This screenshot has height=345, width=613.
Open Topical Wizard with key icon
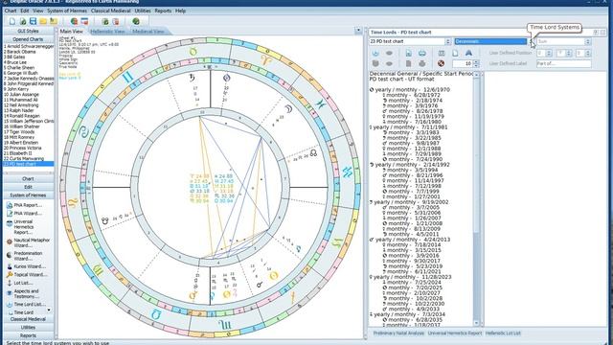[28, 275]
